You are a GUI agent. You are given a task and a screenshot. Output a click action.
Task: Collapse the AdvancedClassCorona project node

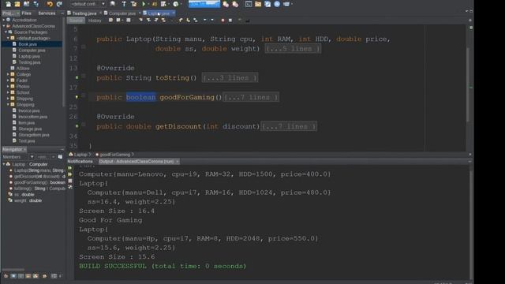tap(3, 26)
